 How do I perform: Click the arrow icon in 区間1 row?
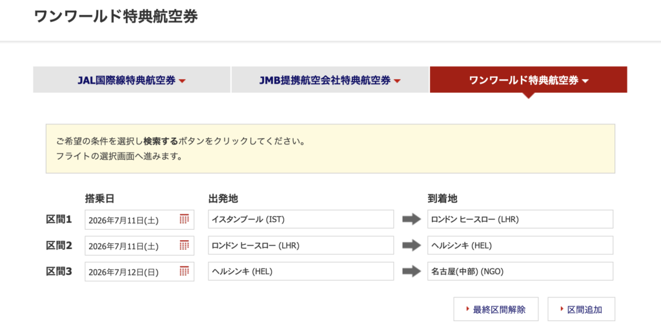click(411, 220)
